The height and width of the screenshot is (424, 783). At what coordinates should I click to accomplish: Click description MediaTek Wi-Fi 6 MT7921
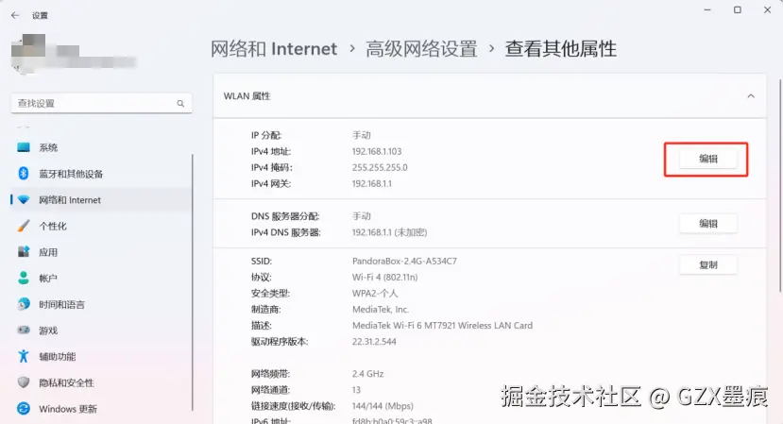[x=442, y=325]
